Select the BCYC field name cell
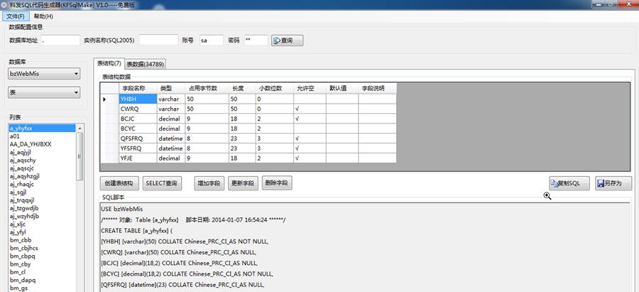 pyautogui.click(x=138, y=129)
